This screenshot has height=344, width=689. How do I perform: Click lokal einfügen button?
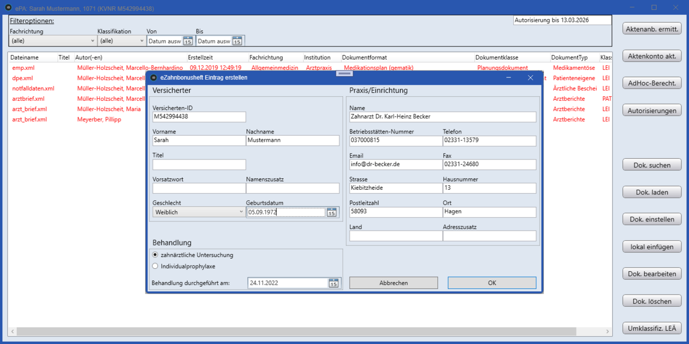point(652,247)
